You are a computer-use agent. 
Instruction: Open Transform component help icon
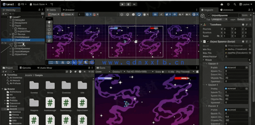[243, 25]
